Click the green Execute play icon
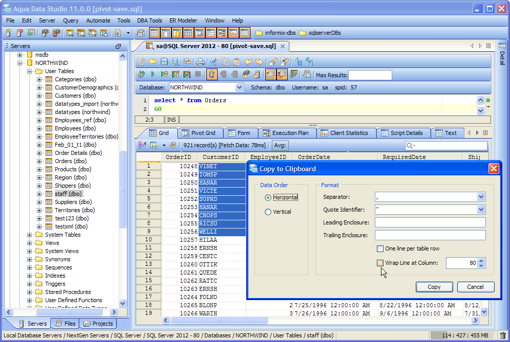 click(x=153, y=74)
